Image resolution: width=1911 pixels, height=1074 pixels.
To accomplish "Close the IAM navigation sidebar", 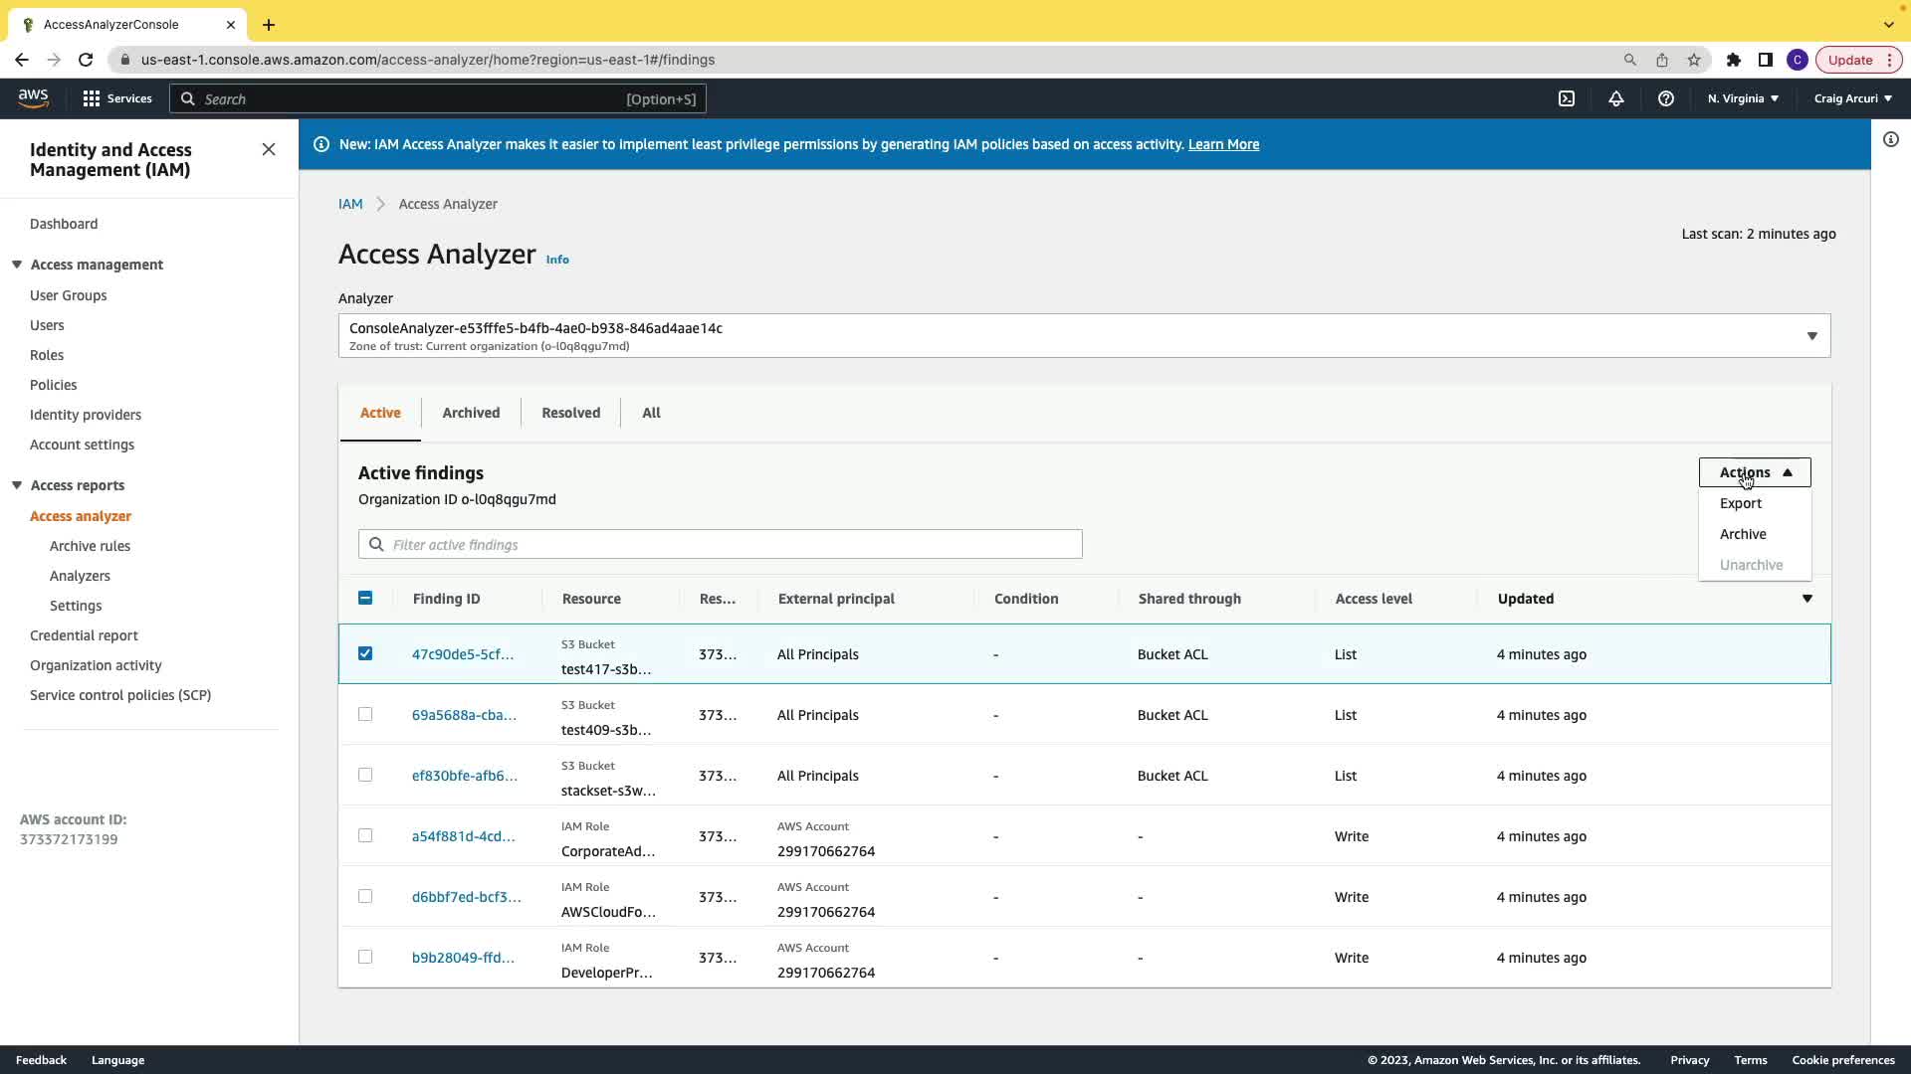I will [x=269, y=149].
